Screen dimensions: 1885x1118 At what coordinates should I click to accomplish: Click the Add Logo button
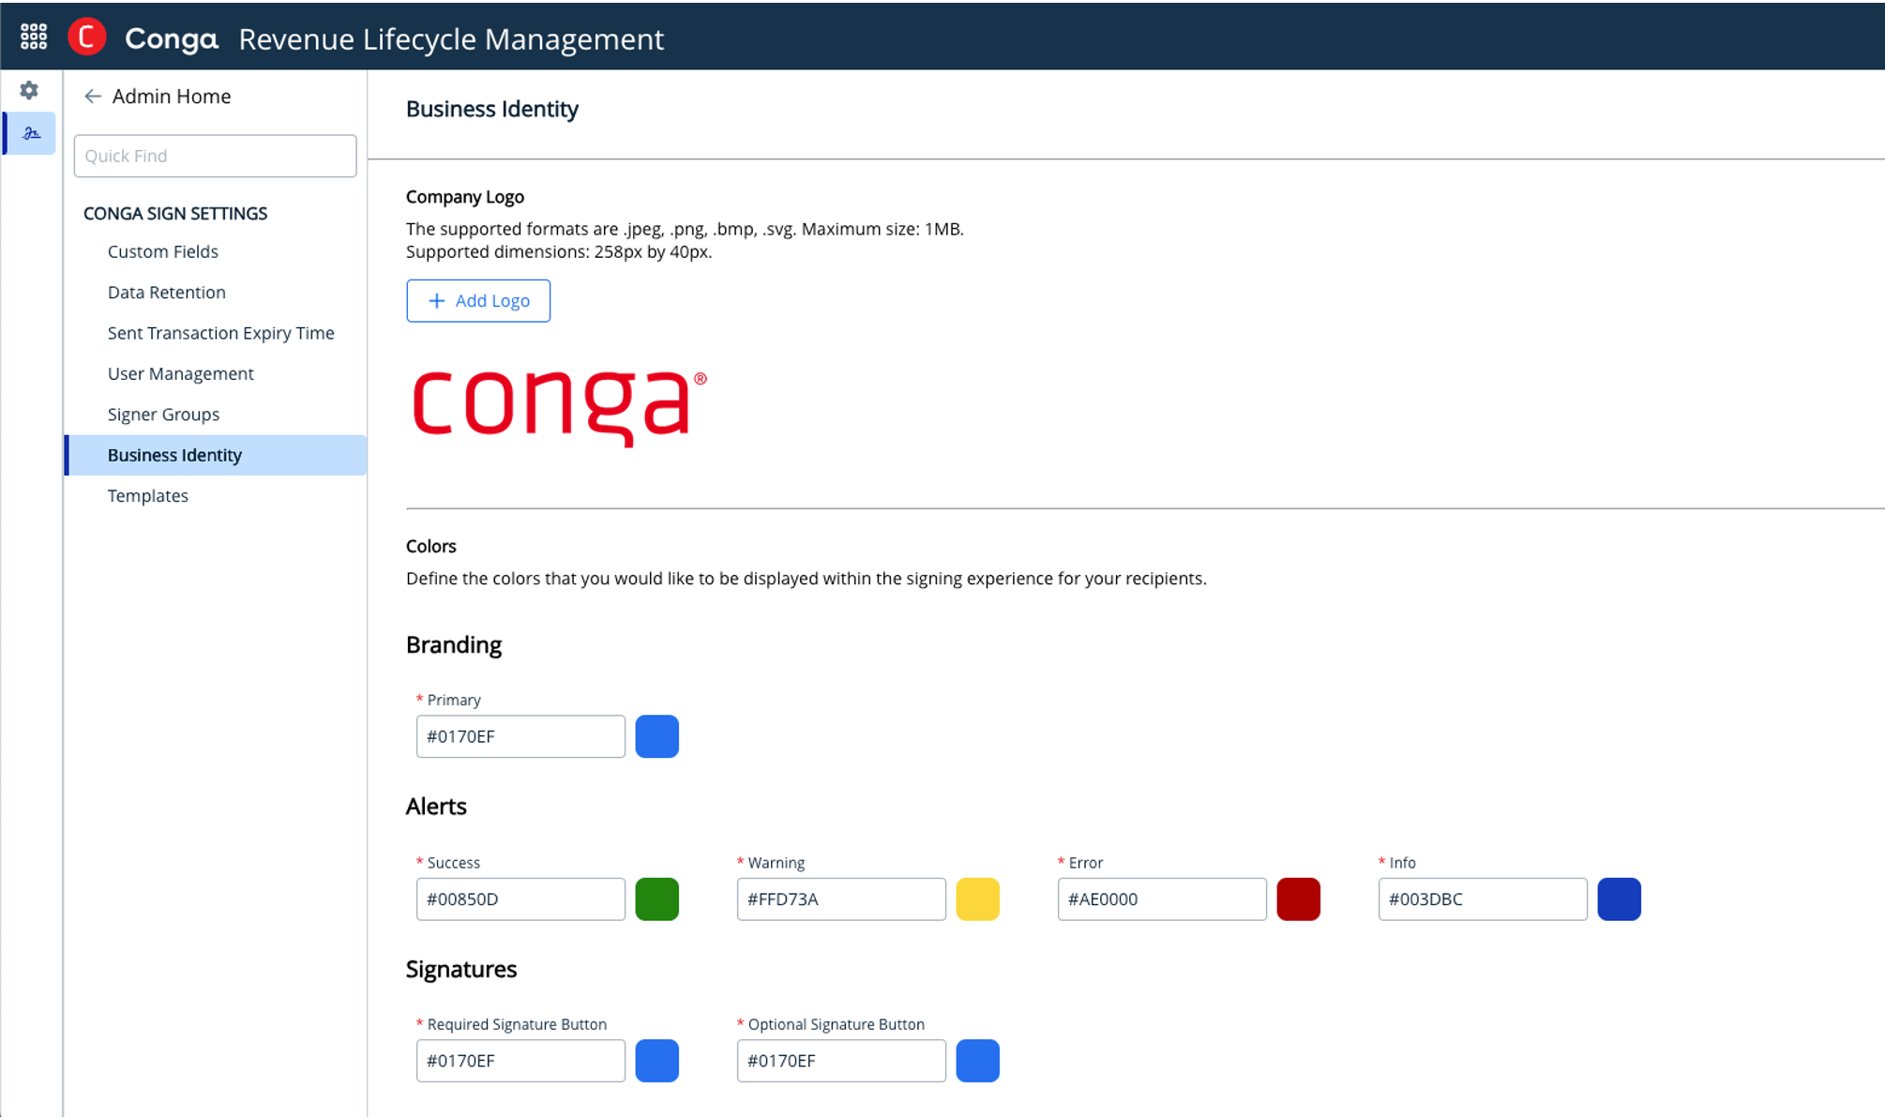point(478,300)
